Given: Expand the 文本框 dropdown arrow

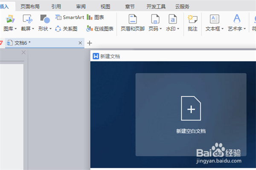Looking at the screenshot, I should click(x=223, y=29).
